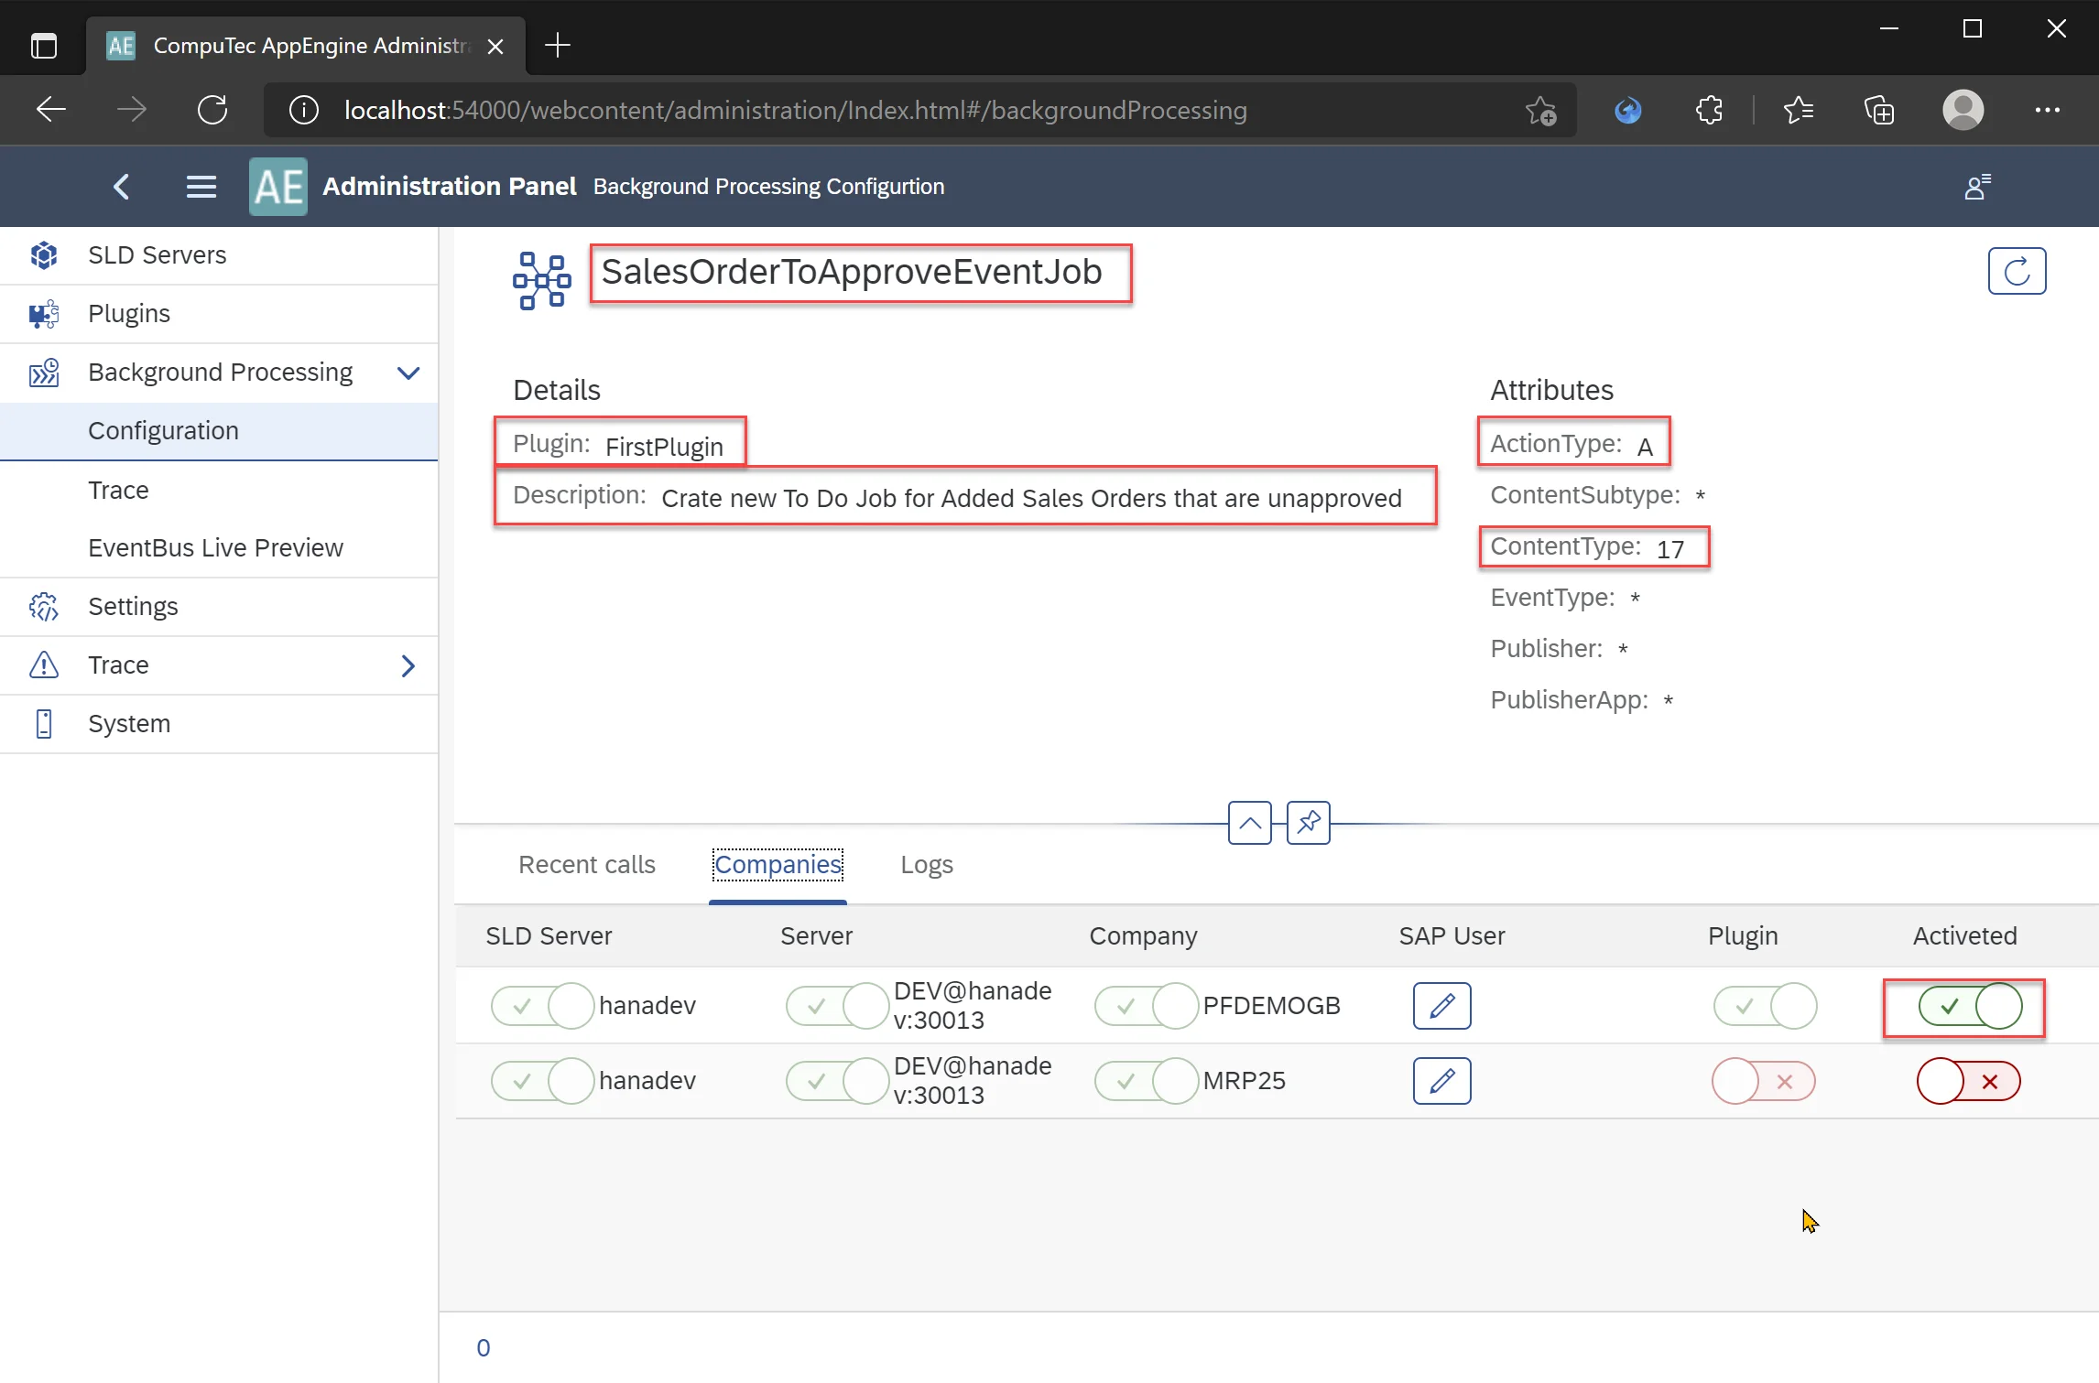The height and width of the screenshot is (1383, 2099).
Task: Switch to the Recent calls tab
Action: [x=586, y=864]
